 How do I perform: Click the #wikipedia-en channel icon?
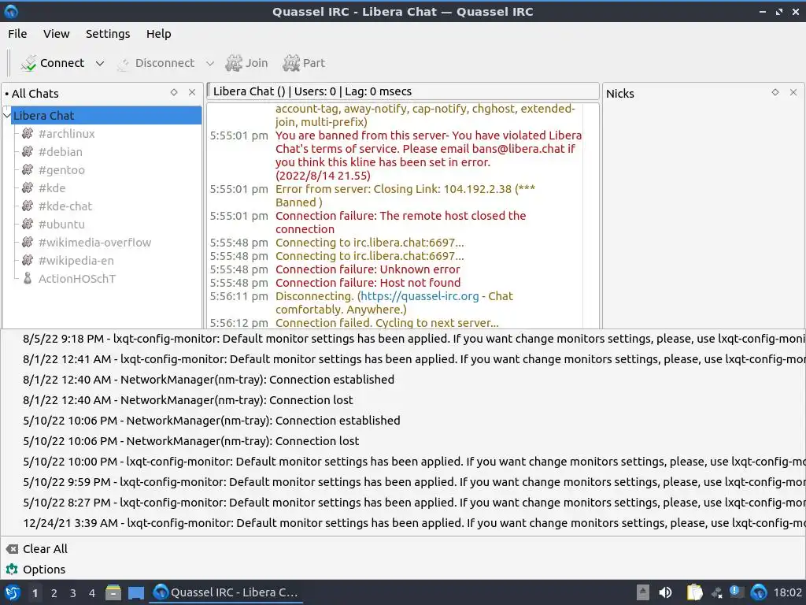coord(28,260)
